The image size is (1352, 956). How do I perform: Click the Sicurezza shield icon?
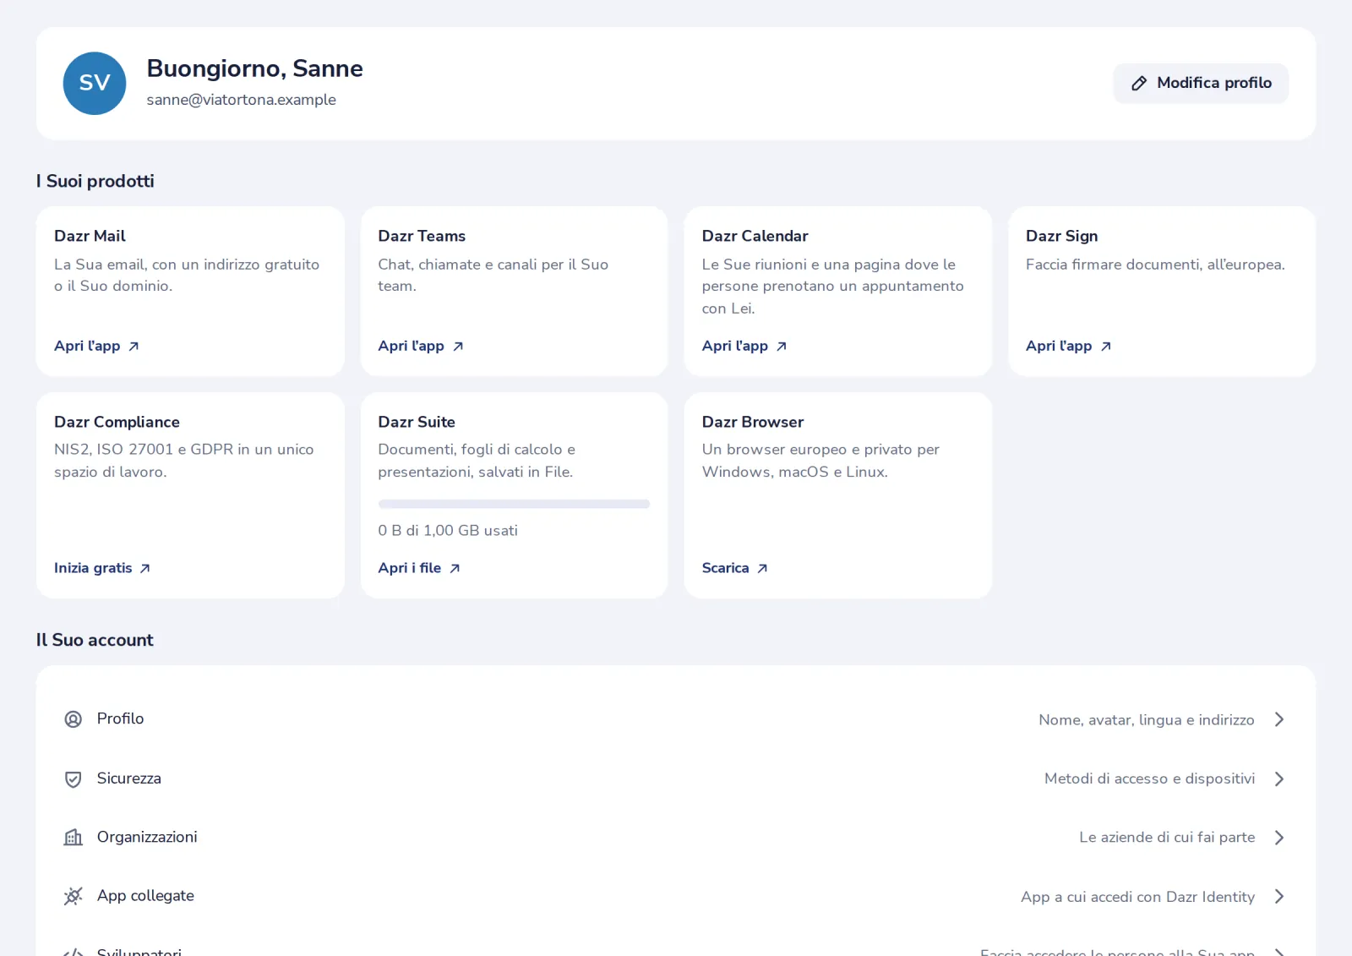tap(74, 778)
